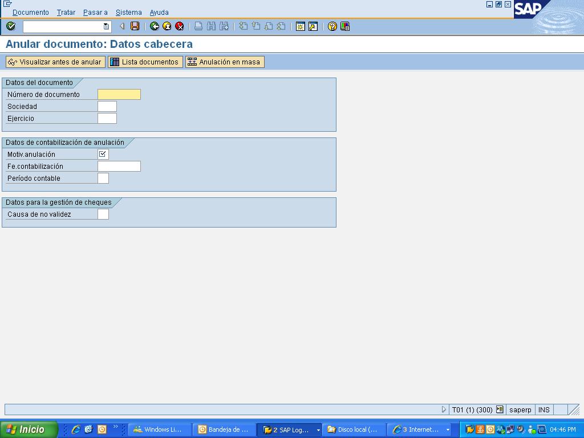The height and width of the screenshot is (438, 584).
Task: Toggle the Motiv.anulación checkbox
Action: pos(103,154)
